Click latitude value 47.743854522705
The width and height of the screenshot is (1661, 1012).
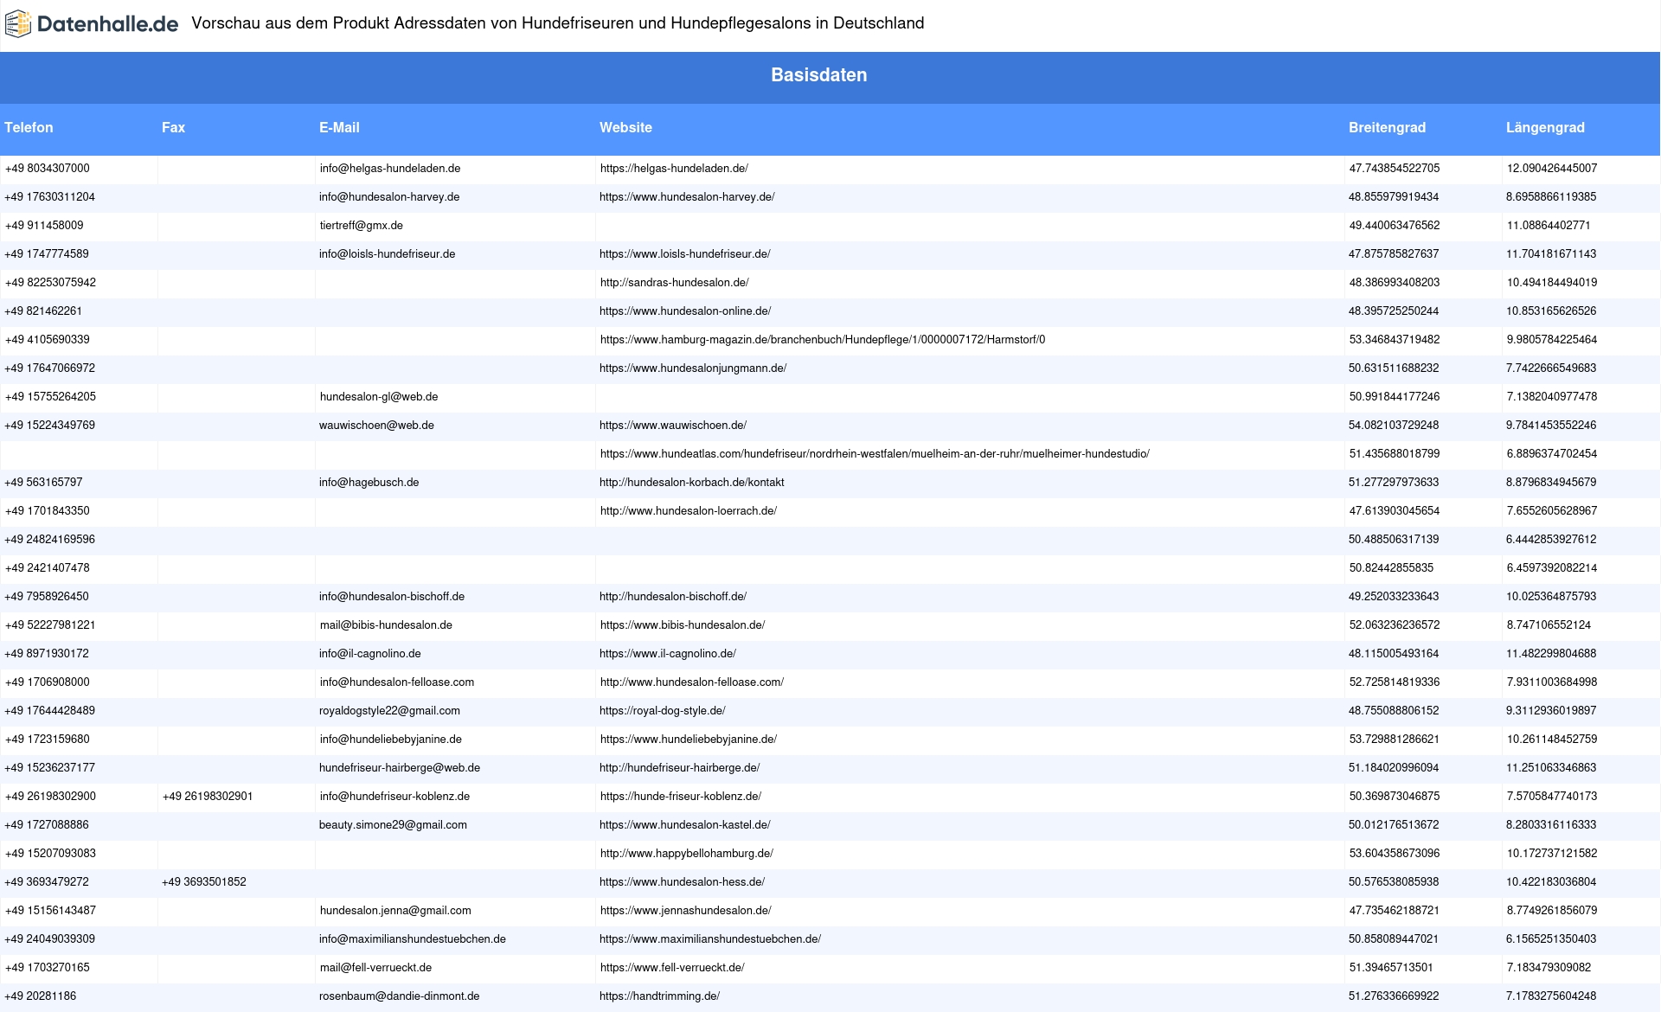pos(1395,169)
